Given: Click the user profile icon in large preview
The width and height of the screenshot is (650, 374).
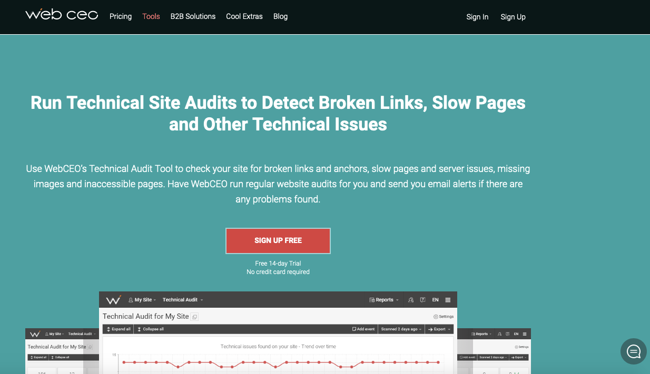Looking at the screenshot, I should click(411, 300).
